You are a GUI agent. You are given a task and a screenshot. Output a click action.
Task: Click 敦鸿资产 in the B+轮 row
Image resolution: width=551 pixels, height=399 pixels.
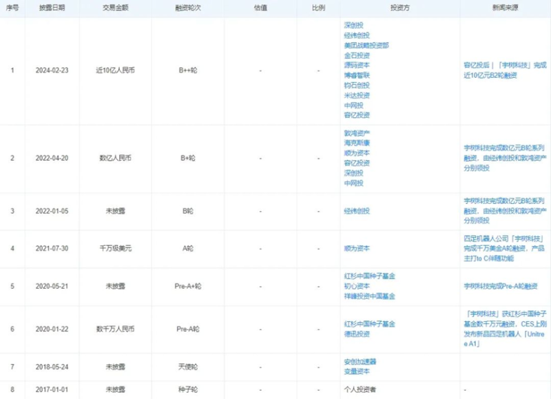pos(357,132)
